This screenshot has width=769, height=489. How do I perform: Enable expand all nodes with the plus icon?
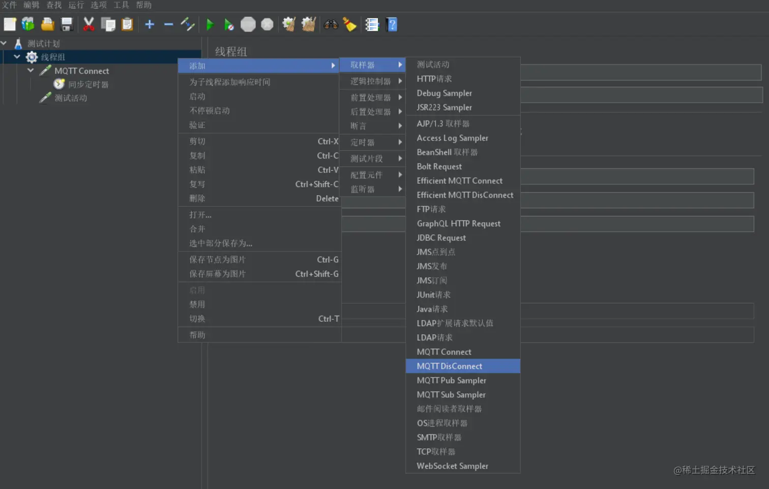pyautogui.click(x=149, y=24)
